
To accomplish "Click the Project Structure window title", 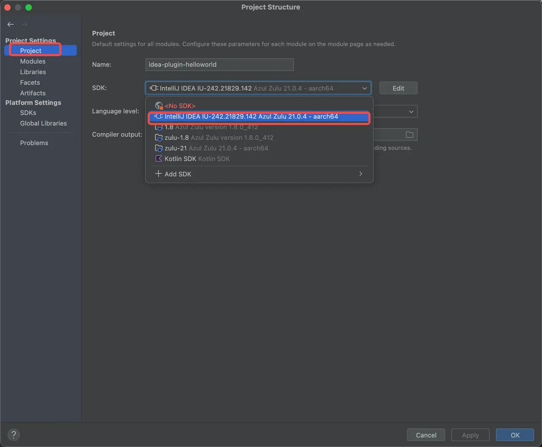I will [271, 7].
